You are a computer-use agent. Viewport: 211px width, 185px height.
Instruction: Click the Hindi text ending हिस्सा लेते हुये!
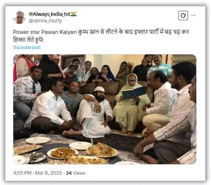(28, 40)
